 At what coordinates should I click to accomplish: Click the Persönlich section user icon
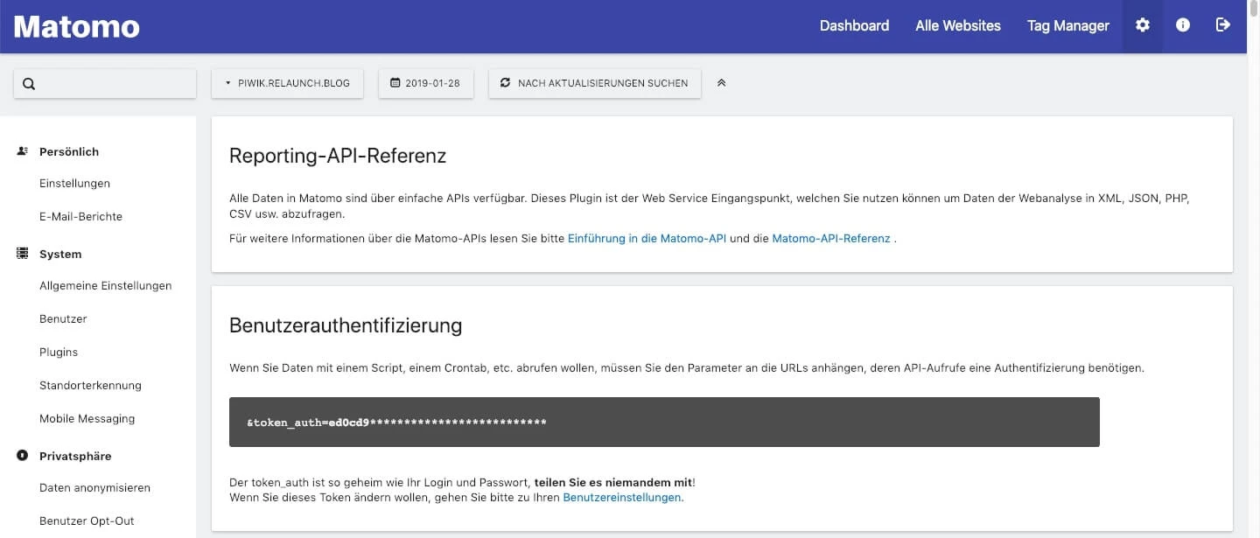point(23,151)
